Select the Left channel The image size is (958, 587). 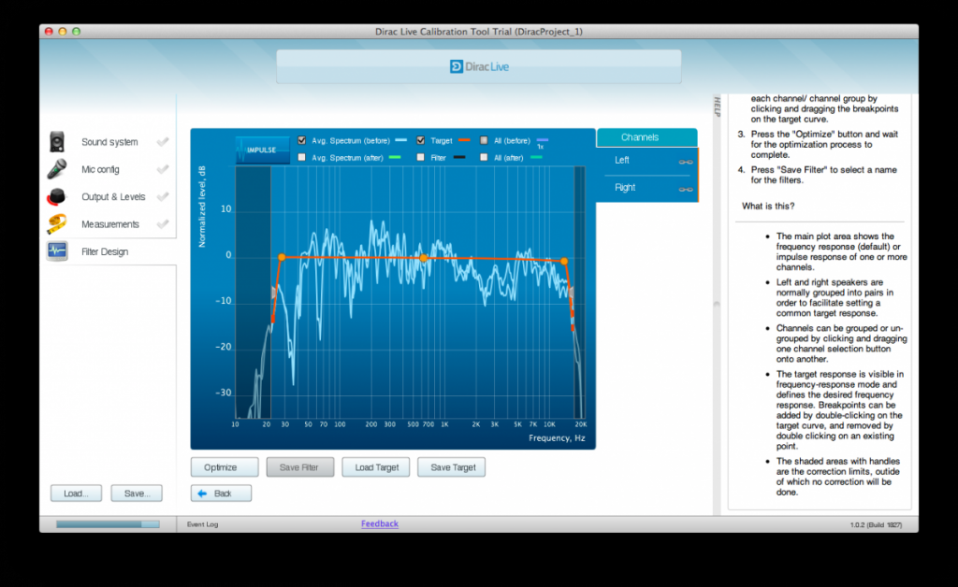click(647, 161)
